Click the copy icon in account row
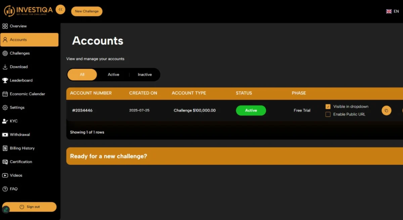 pos(386,111)
